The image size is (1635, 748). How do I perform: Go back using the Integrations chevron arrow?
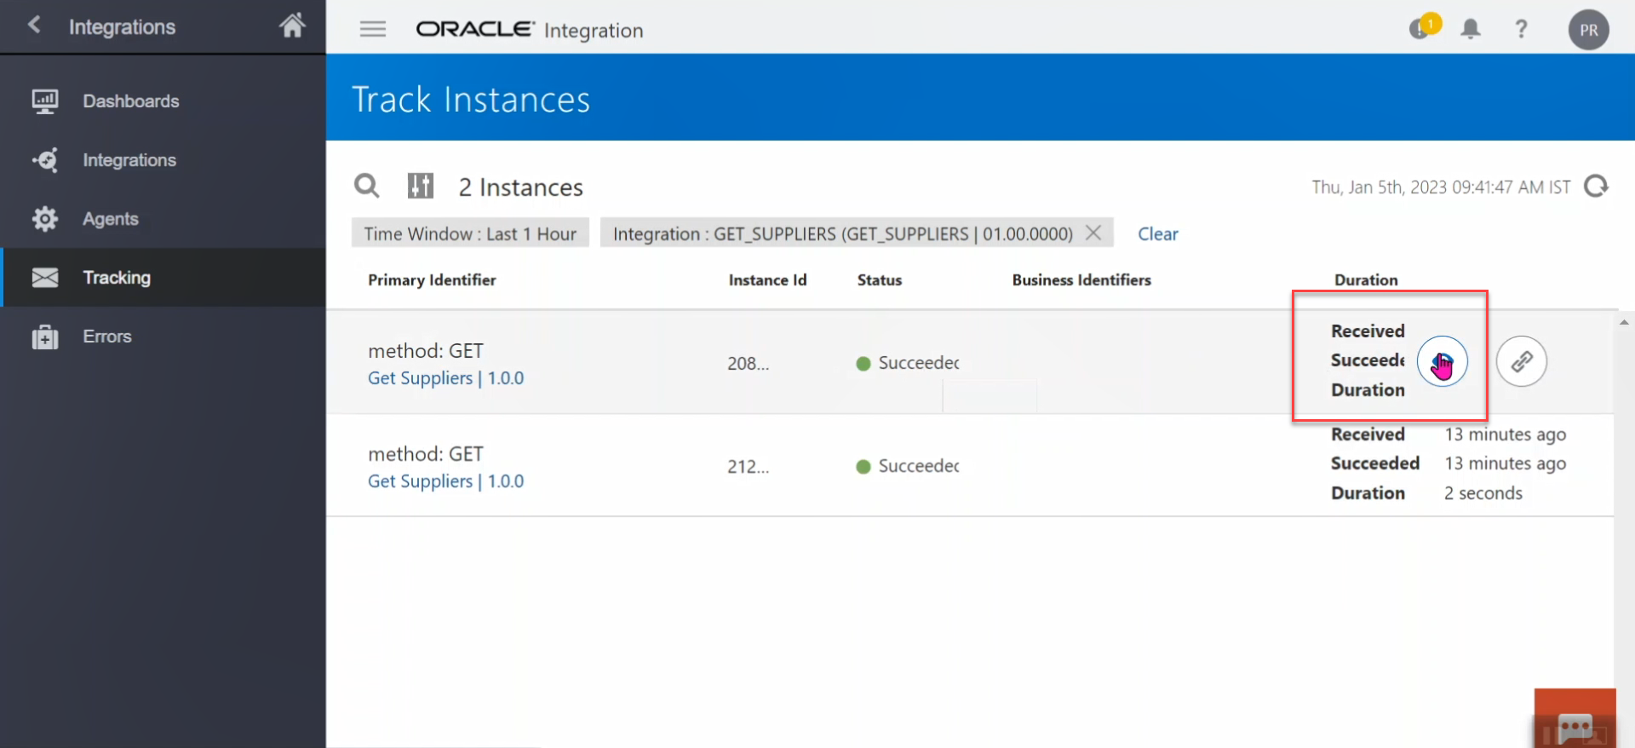[35, 25]
